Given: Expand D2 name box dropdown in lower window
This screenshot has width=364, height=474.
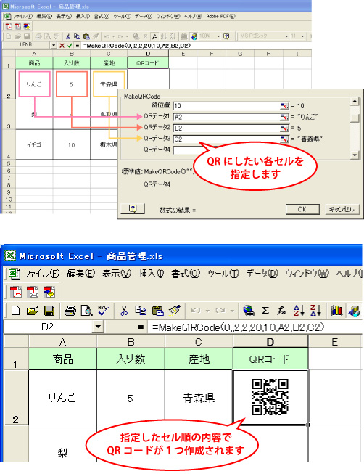Looking at the screenshot, I should [98, 327].
